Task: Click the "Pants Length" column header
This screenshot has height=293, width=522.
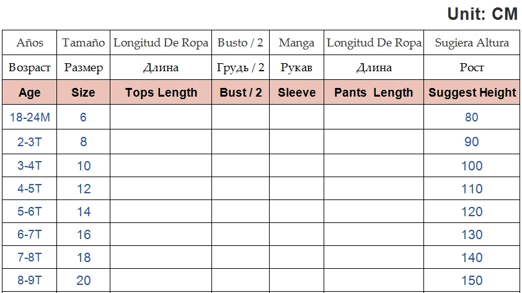Action: pyautogui.click(x=373, y=93)
